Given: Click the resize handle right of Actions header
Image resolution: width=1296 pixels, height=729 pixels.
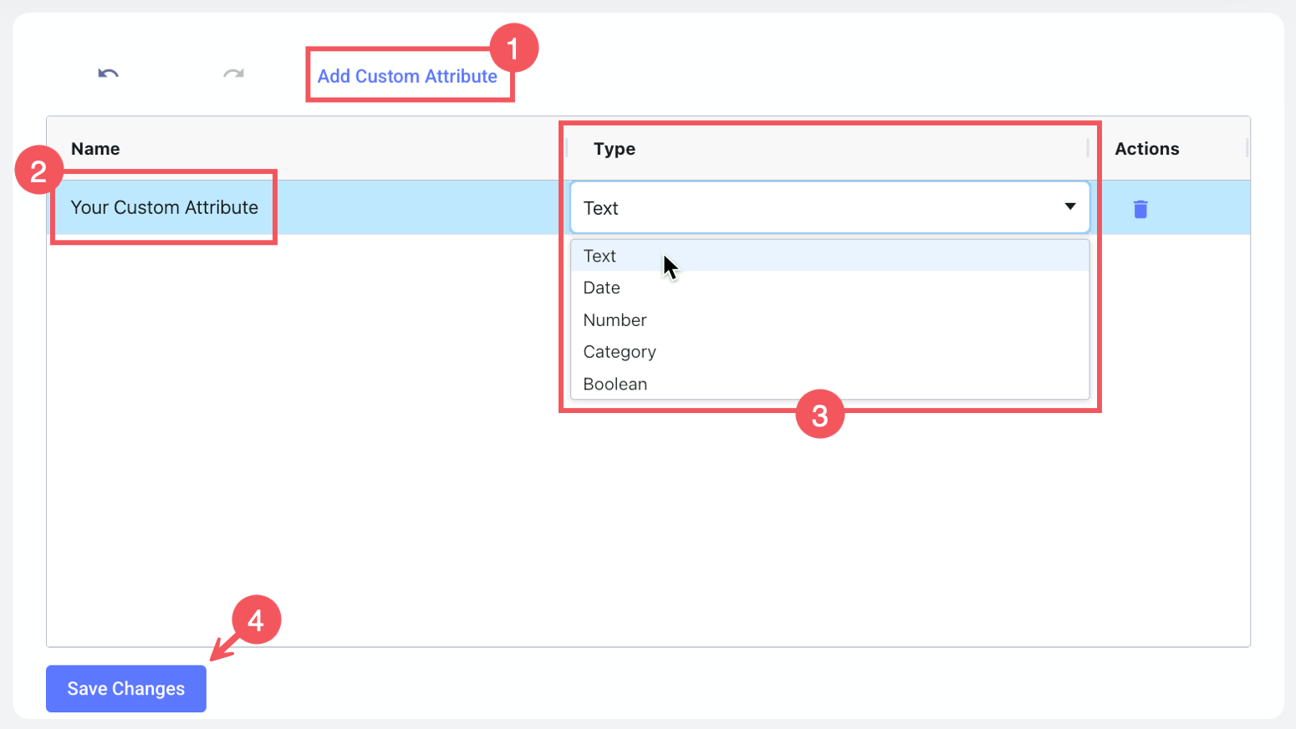Looking at the screenshot, I should (x=1247, y=149).
